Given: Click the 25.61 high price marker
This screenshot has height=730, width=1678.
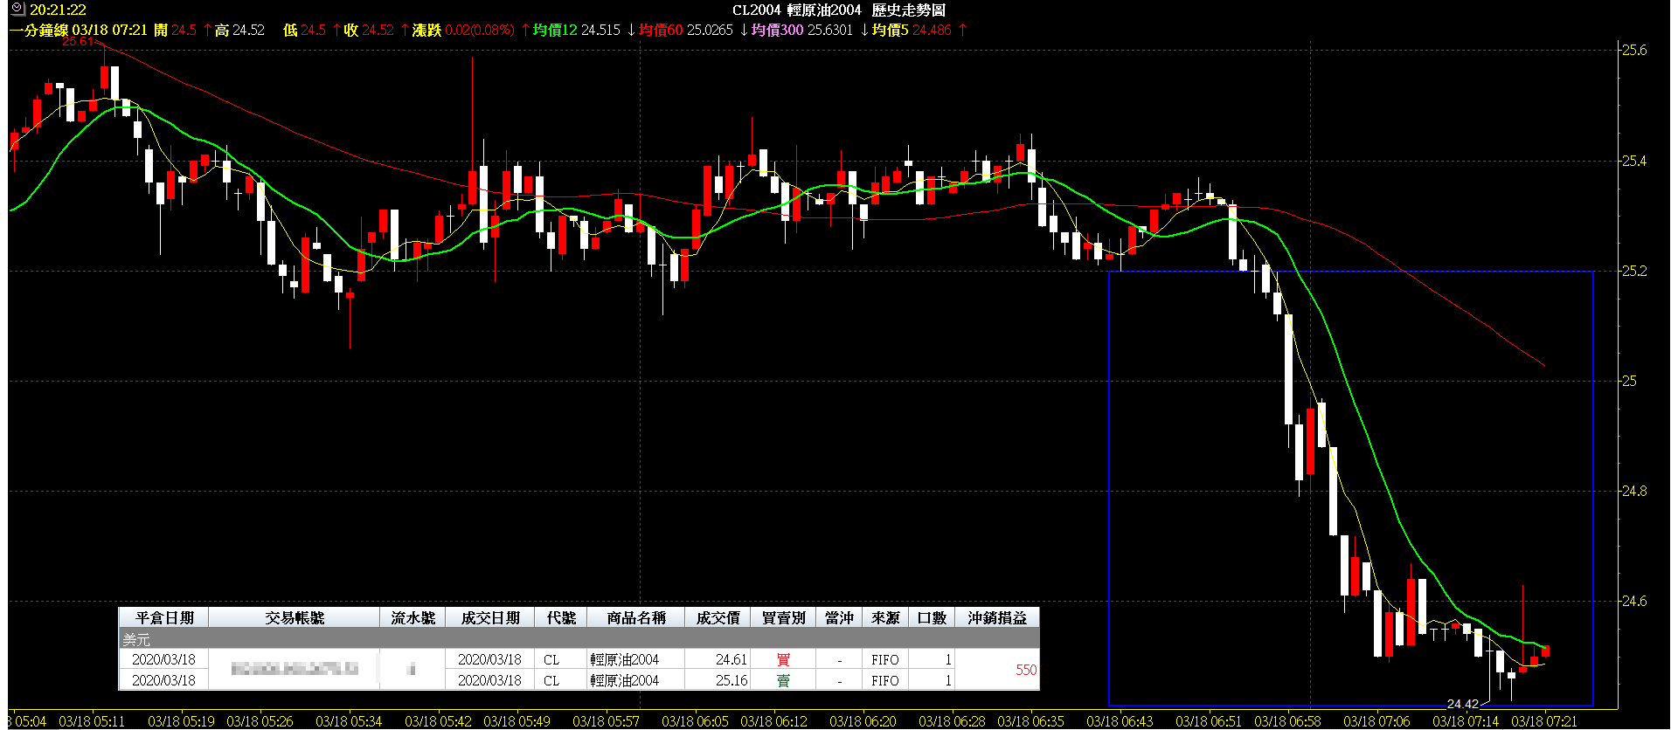Looking at the screenshot, I should tap(78, 41).
